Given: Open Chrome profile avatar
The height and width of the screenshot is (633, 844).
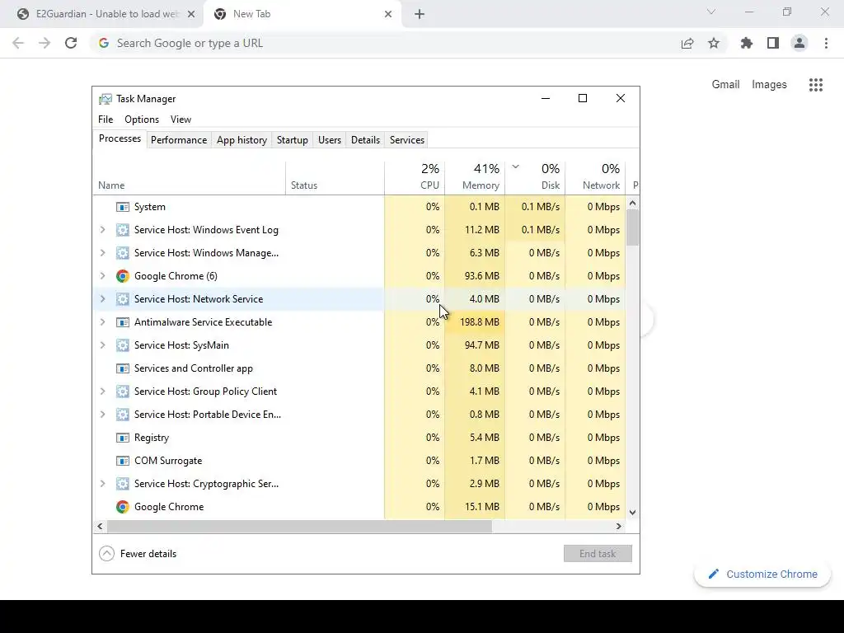Looking at the screenshot, I should click(x=799, y=43).
